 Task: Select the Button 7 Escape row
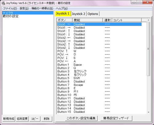click(x=99, y=85)
